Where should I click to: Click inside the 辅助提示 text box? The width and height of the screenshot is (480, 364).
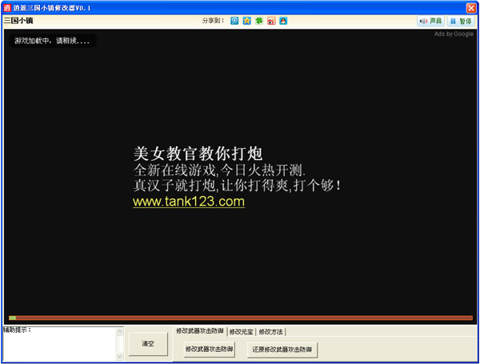click(59, 344)
